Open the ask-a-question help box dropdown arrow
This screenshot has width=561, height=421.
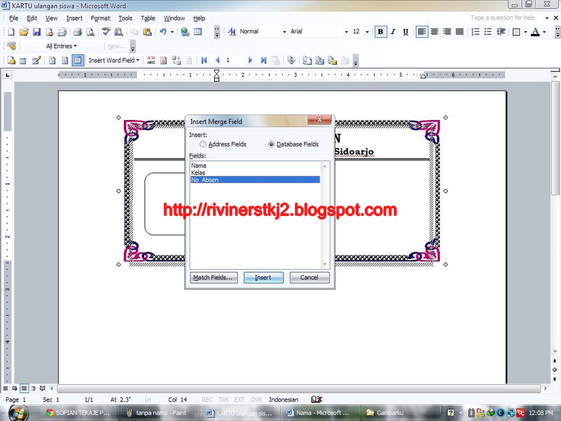point(547,18)
